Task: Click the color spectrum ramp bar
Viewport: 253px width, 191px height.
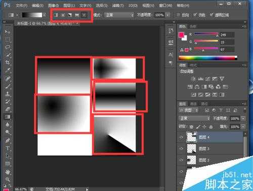Action: [208, 58]
